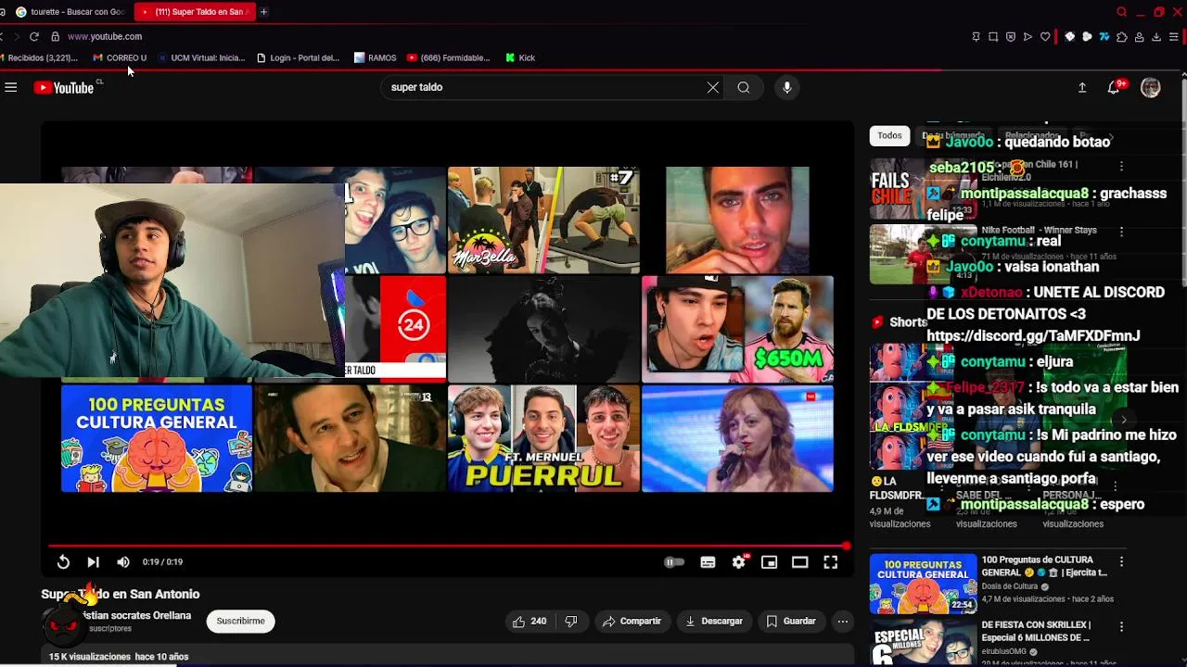The image size is (1187, 667).
Task: Select the Super Taldo en San Antonio browser tab
Action: click(195, 12)
